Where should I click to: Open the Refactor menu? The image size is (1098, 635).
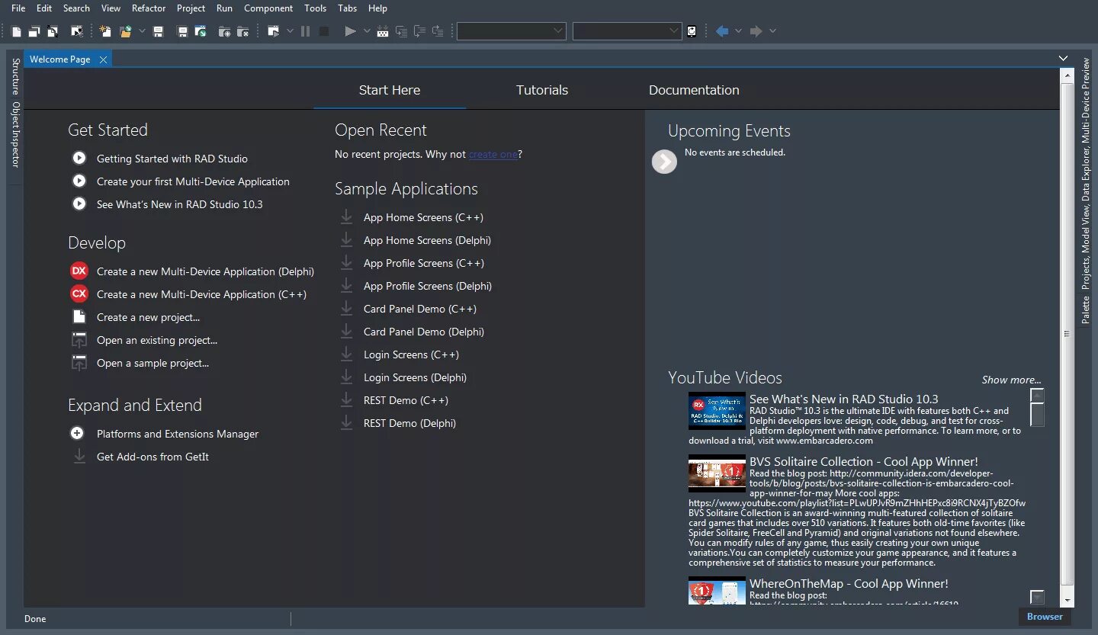[149, 8]
